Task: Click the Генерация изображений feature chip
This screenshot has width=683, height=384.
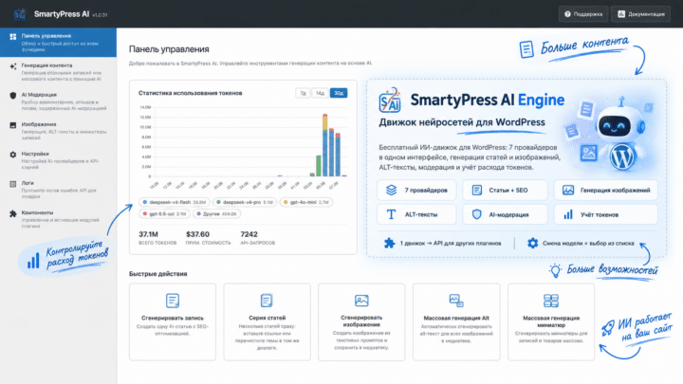Action: click(606, 191)
